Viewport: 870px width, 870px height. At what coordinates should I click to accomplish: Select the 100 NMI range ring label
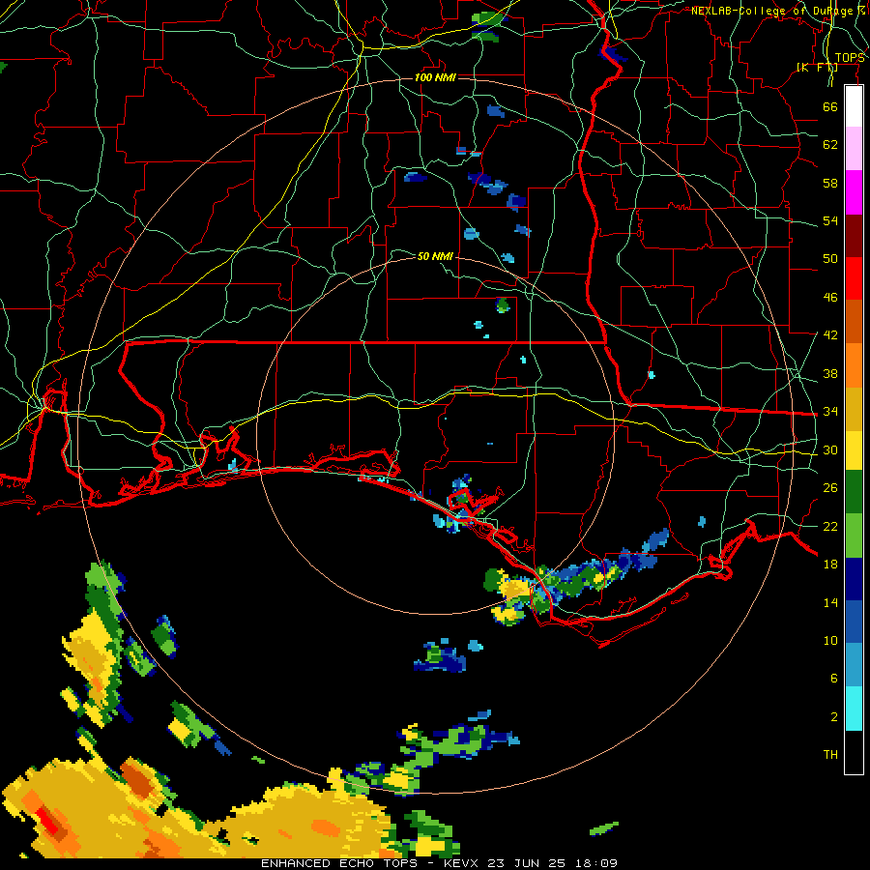[435, 77]
